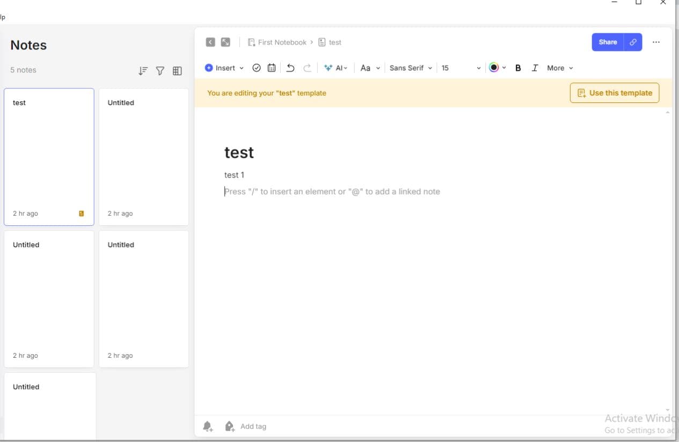
Task: Open the More formatting menu
Action: [x=558, y=68]
